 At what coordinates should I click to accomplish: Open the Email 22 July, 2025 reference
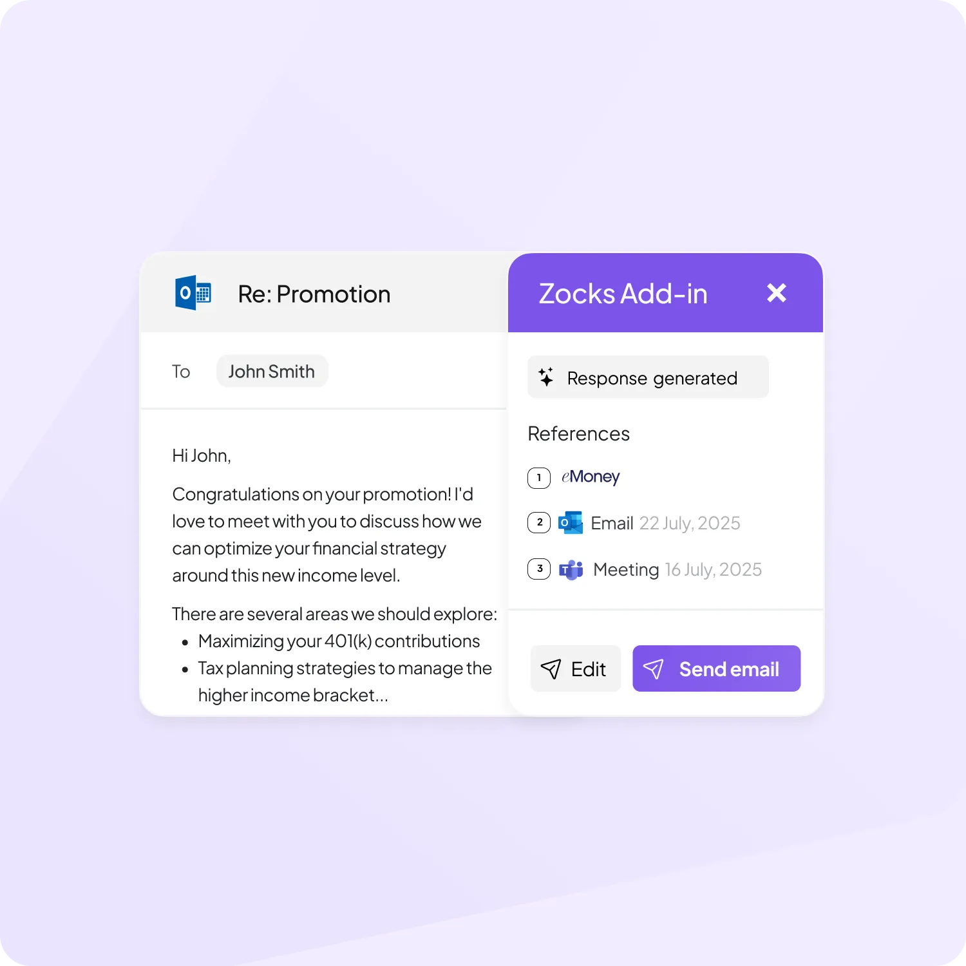click(x=665, y=523)
